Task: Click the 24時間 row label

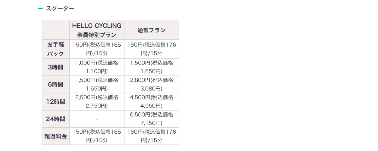Action: [x=56, y=119]
